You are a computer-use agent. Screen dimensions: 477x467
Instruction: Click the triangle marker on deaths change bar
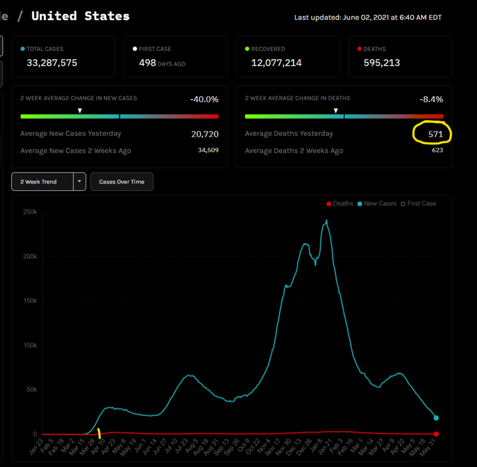(x=335, y=111)
